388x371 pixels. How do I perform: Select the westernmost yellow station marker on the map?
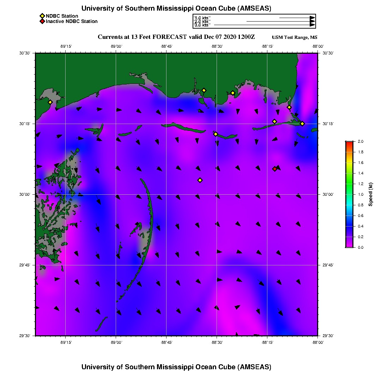click(x=50, y=102)
